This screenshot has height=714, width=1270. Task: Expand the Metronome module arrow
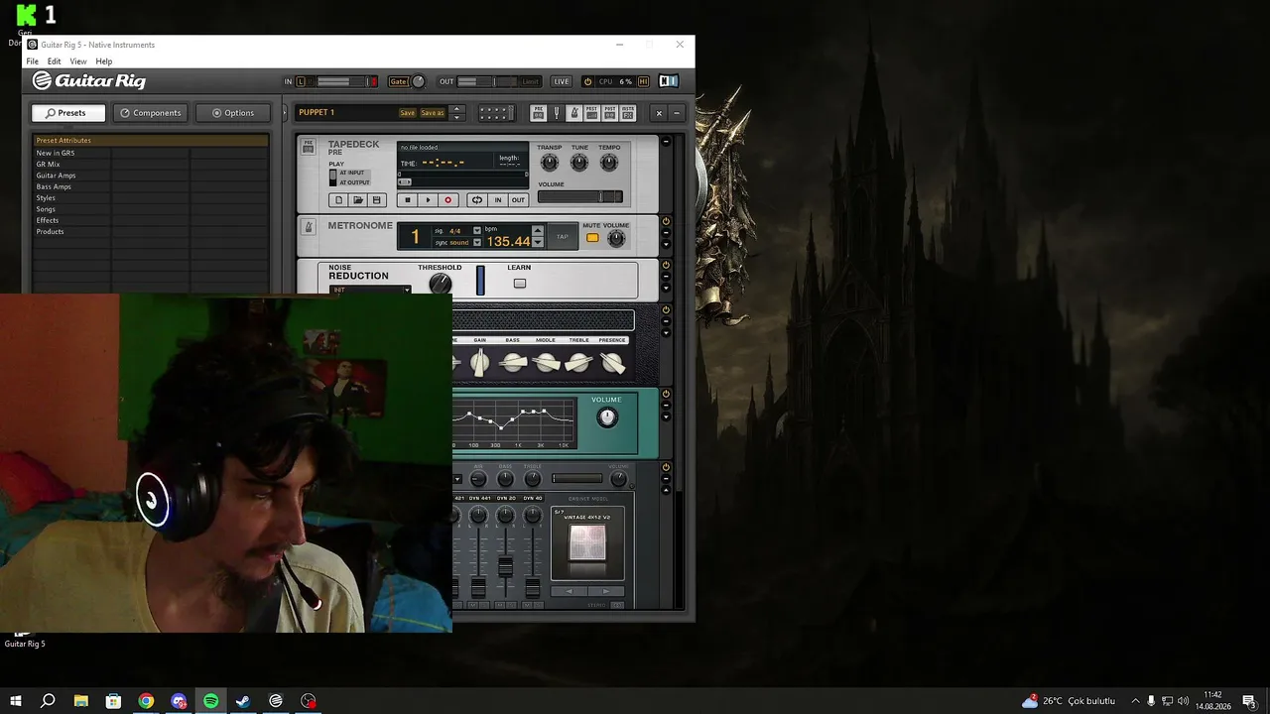pos(666,244)
